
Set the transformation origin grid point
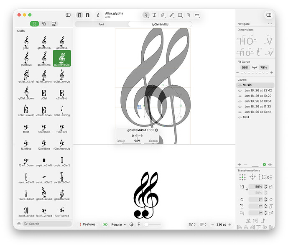[242, 177]
